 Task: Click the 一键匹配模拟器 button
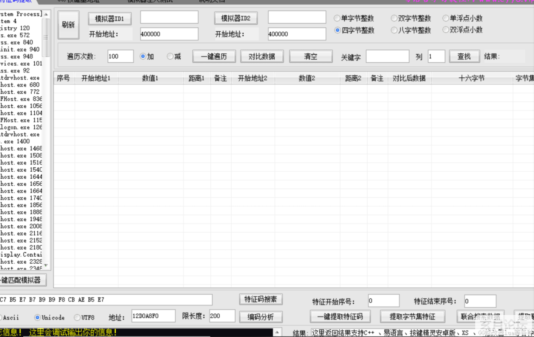click(x=22, y=280)
